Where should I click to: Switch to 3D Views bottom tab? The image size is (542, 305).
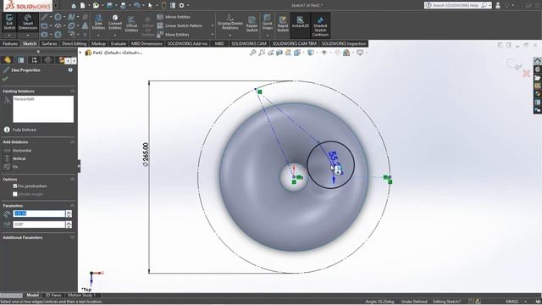point(53,295)
